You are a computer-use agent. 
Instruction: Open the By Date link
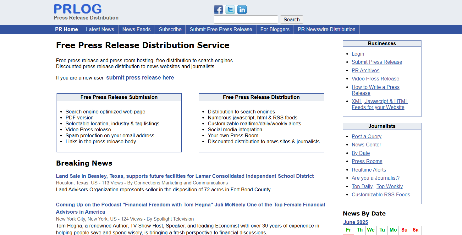coord(361,153)
